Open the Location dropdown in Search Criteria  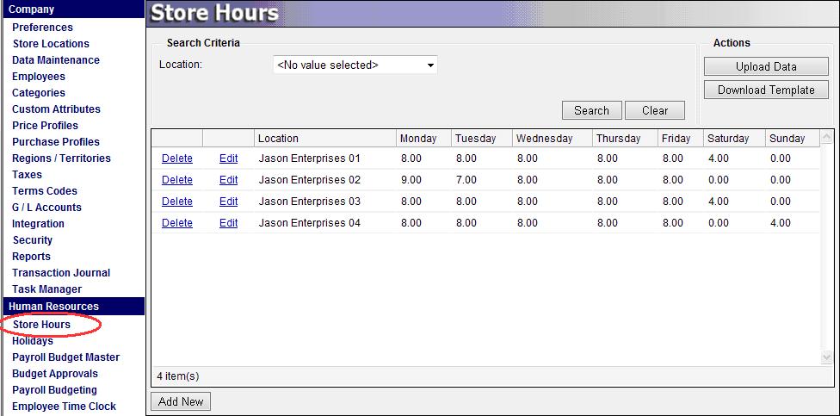[x=355, y=65]
